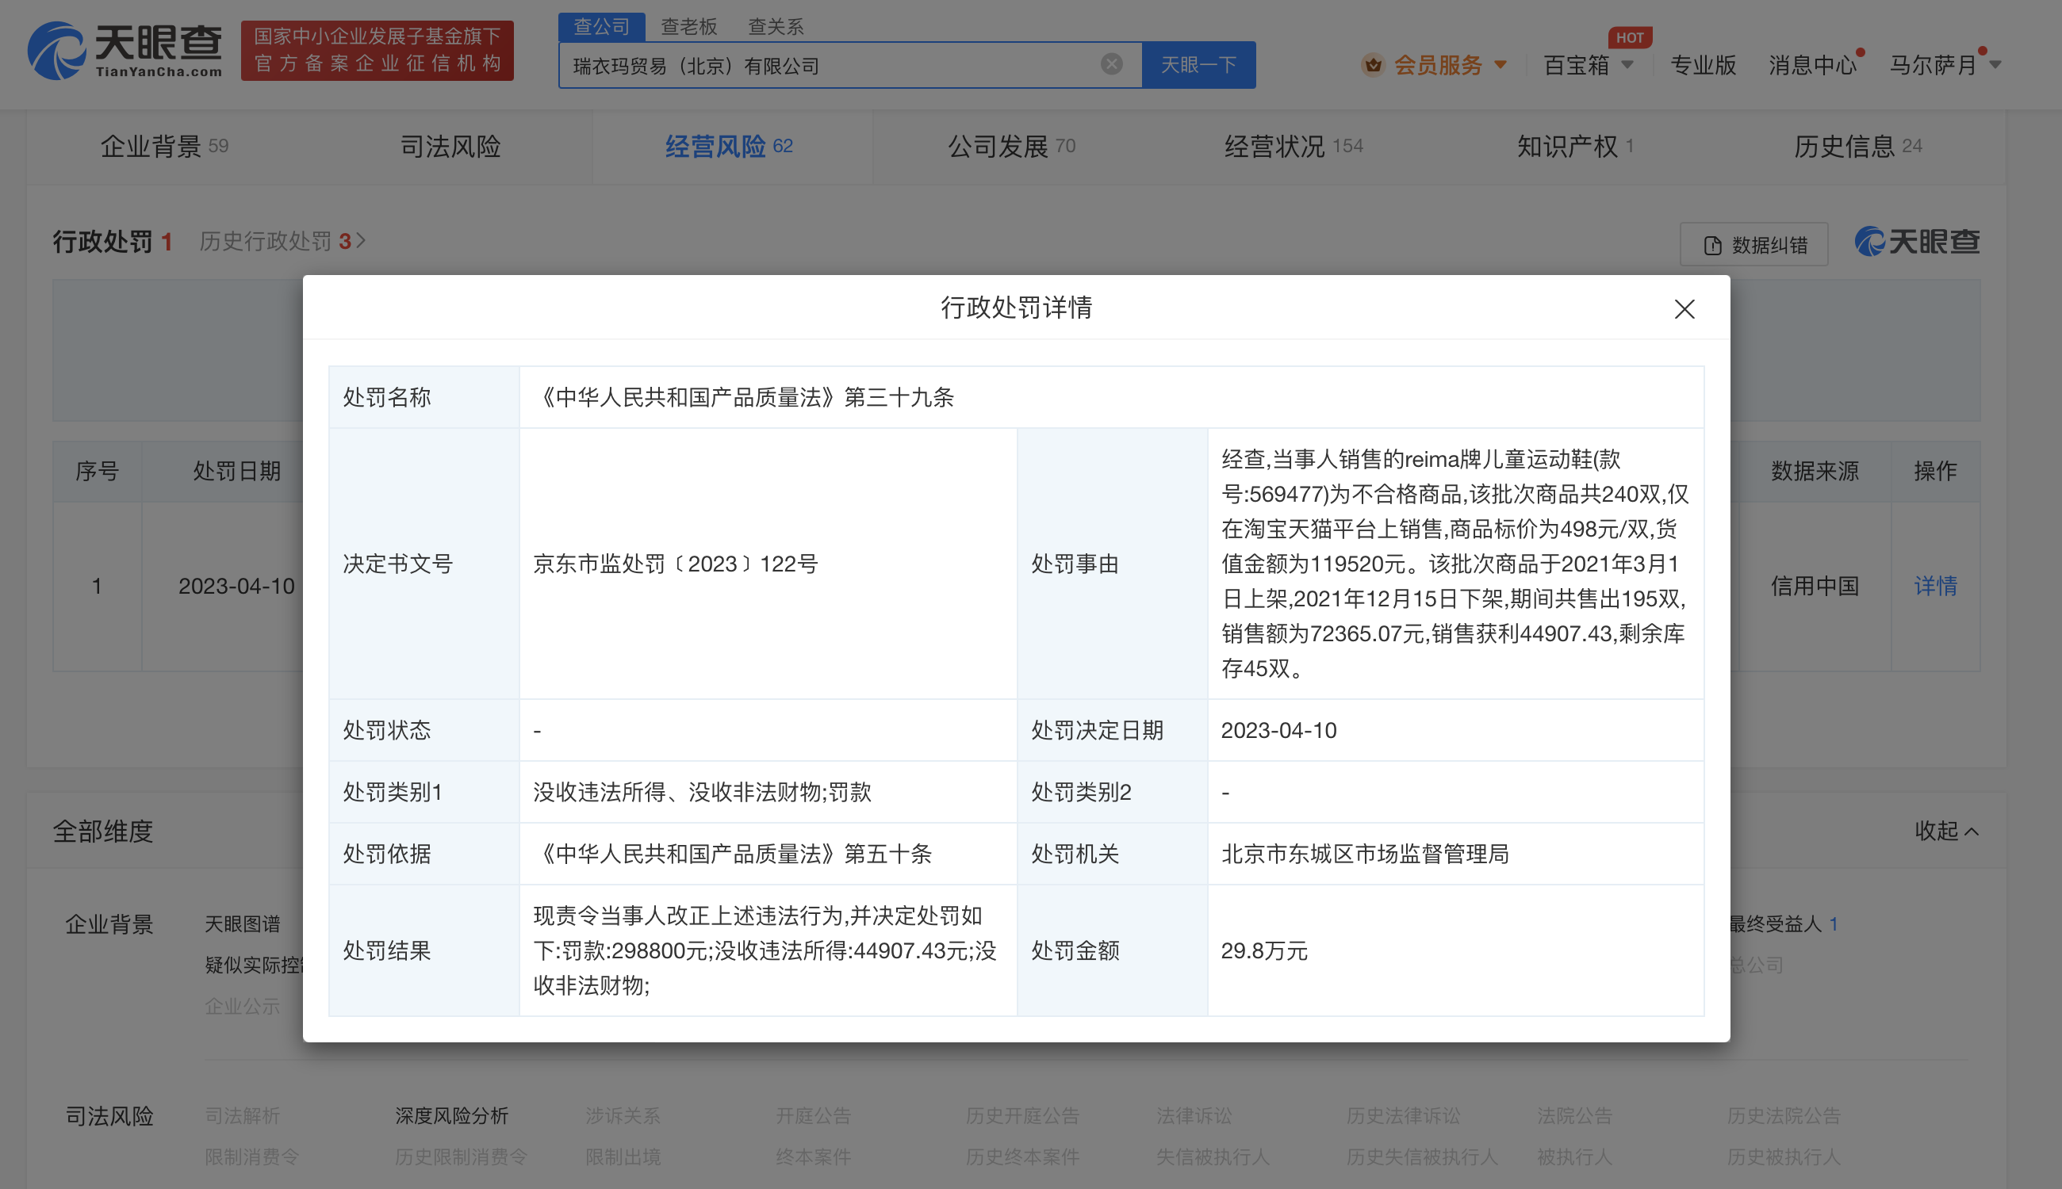Open the 数据纠错 document icon button
This screenshot has height=1189, width=2062.
tap(1753, 244)
